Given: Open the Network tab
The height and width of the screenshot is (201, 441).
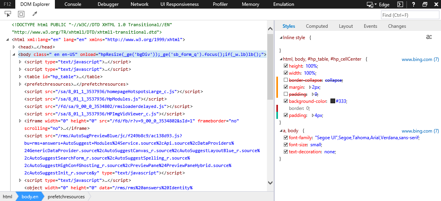Looking at the screenshot, I should (140, 4).
